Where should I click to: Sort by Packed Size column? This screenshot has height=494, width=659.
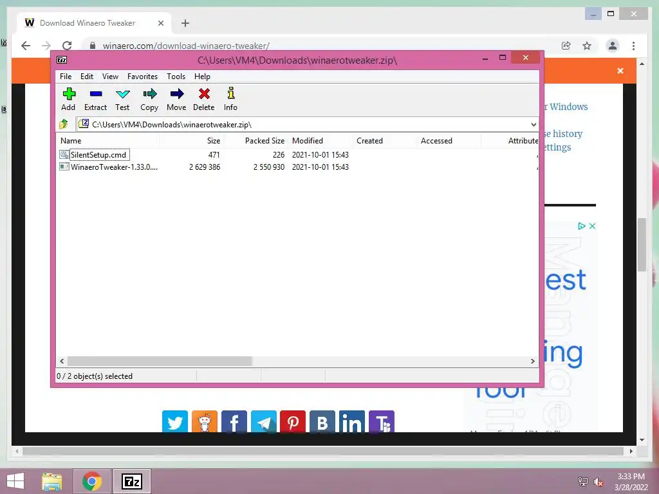pyautogui.click(x=256, y=141)
